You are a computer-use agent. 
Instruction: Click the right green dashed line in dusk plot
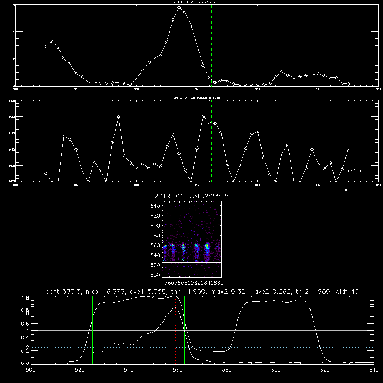point(211,141)
